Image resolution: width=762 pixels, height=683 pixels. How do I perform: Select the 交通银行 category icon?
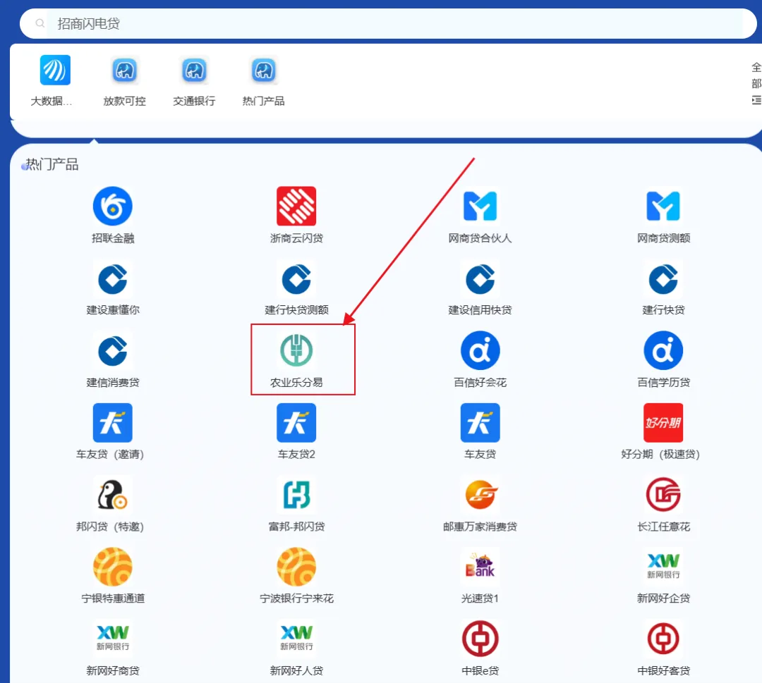pyautogui.click(x=195, y=71)
